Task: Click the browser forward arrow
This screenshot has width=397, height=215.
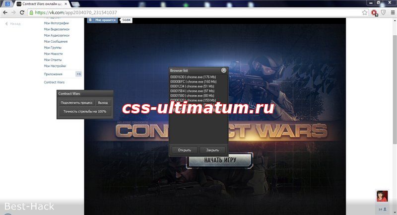Action: (14, 12)
